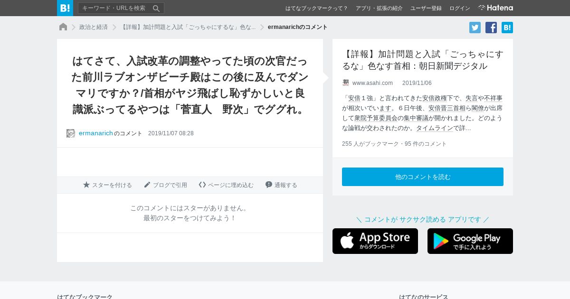Click このコメントにはスターがありません。 text
The width and height of the screenshot is (570, 299).
(190, 208)
